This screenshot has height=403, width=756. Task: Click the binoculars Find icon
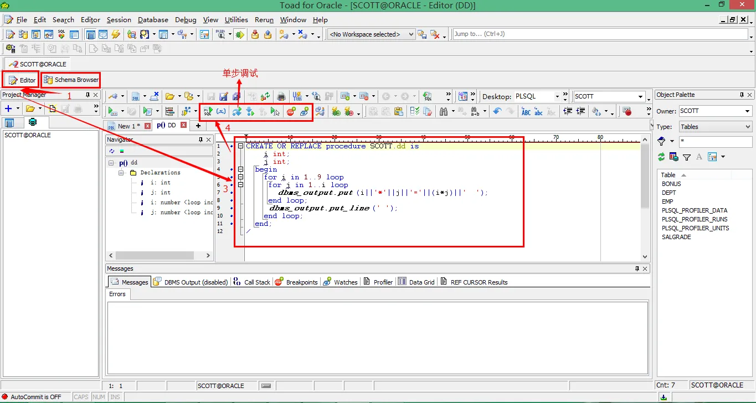[443, 111]
